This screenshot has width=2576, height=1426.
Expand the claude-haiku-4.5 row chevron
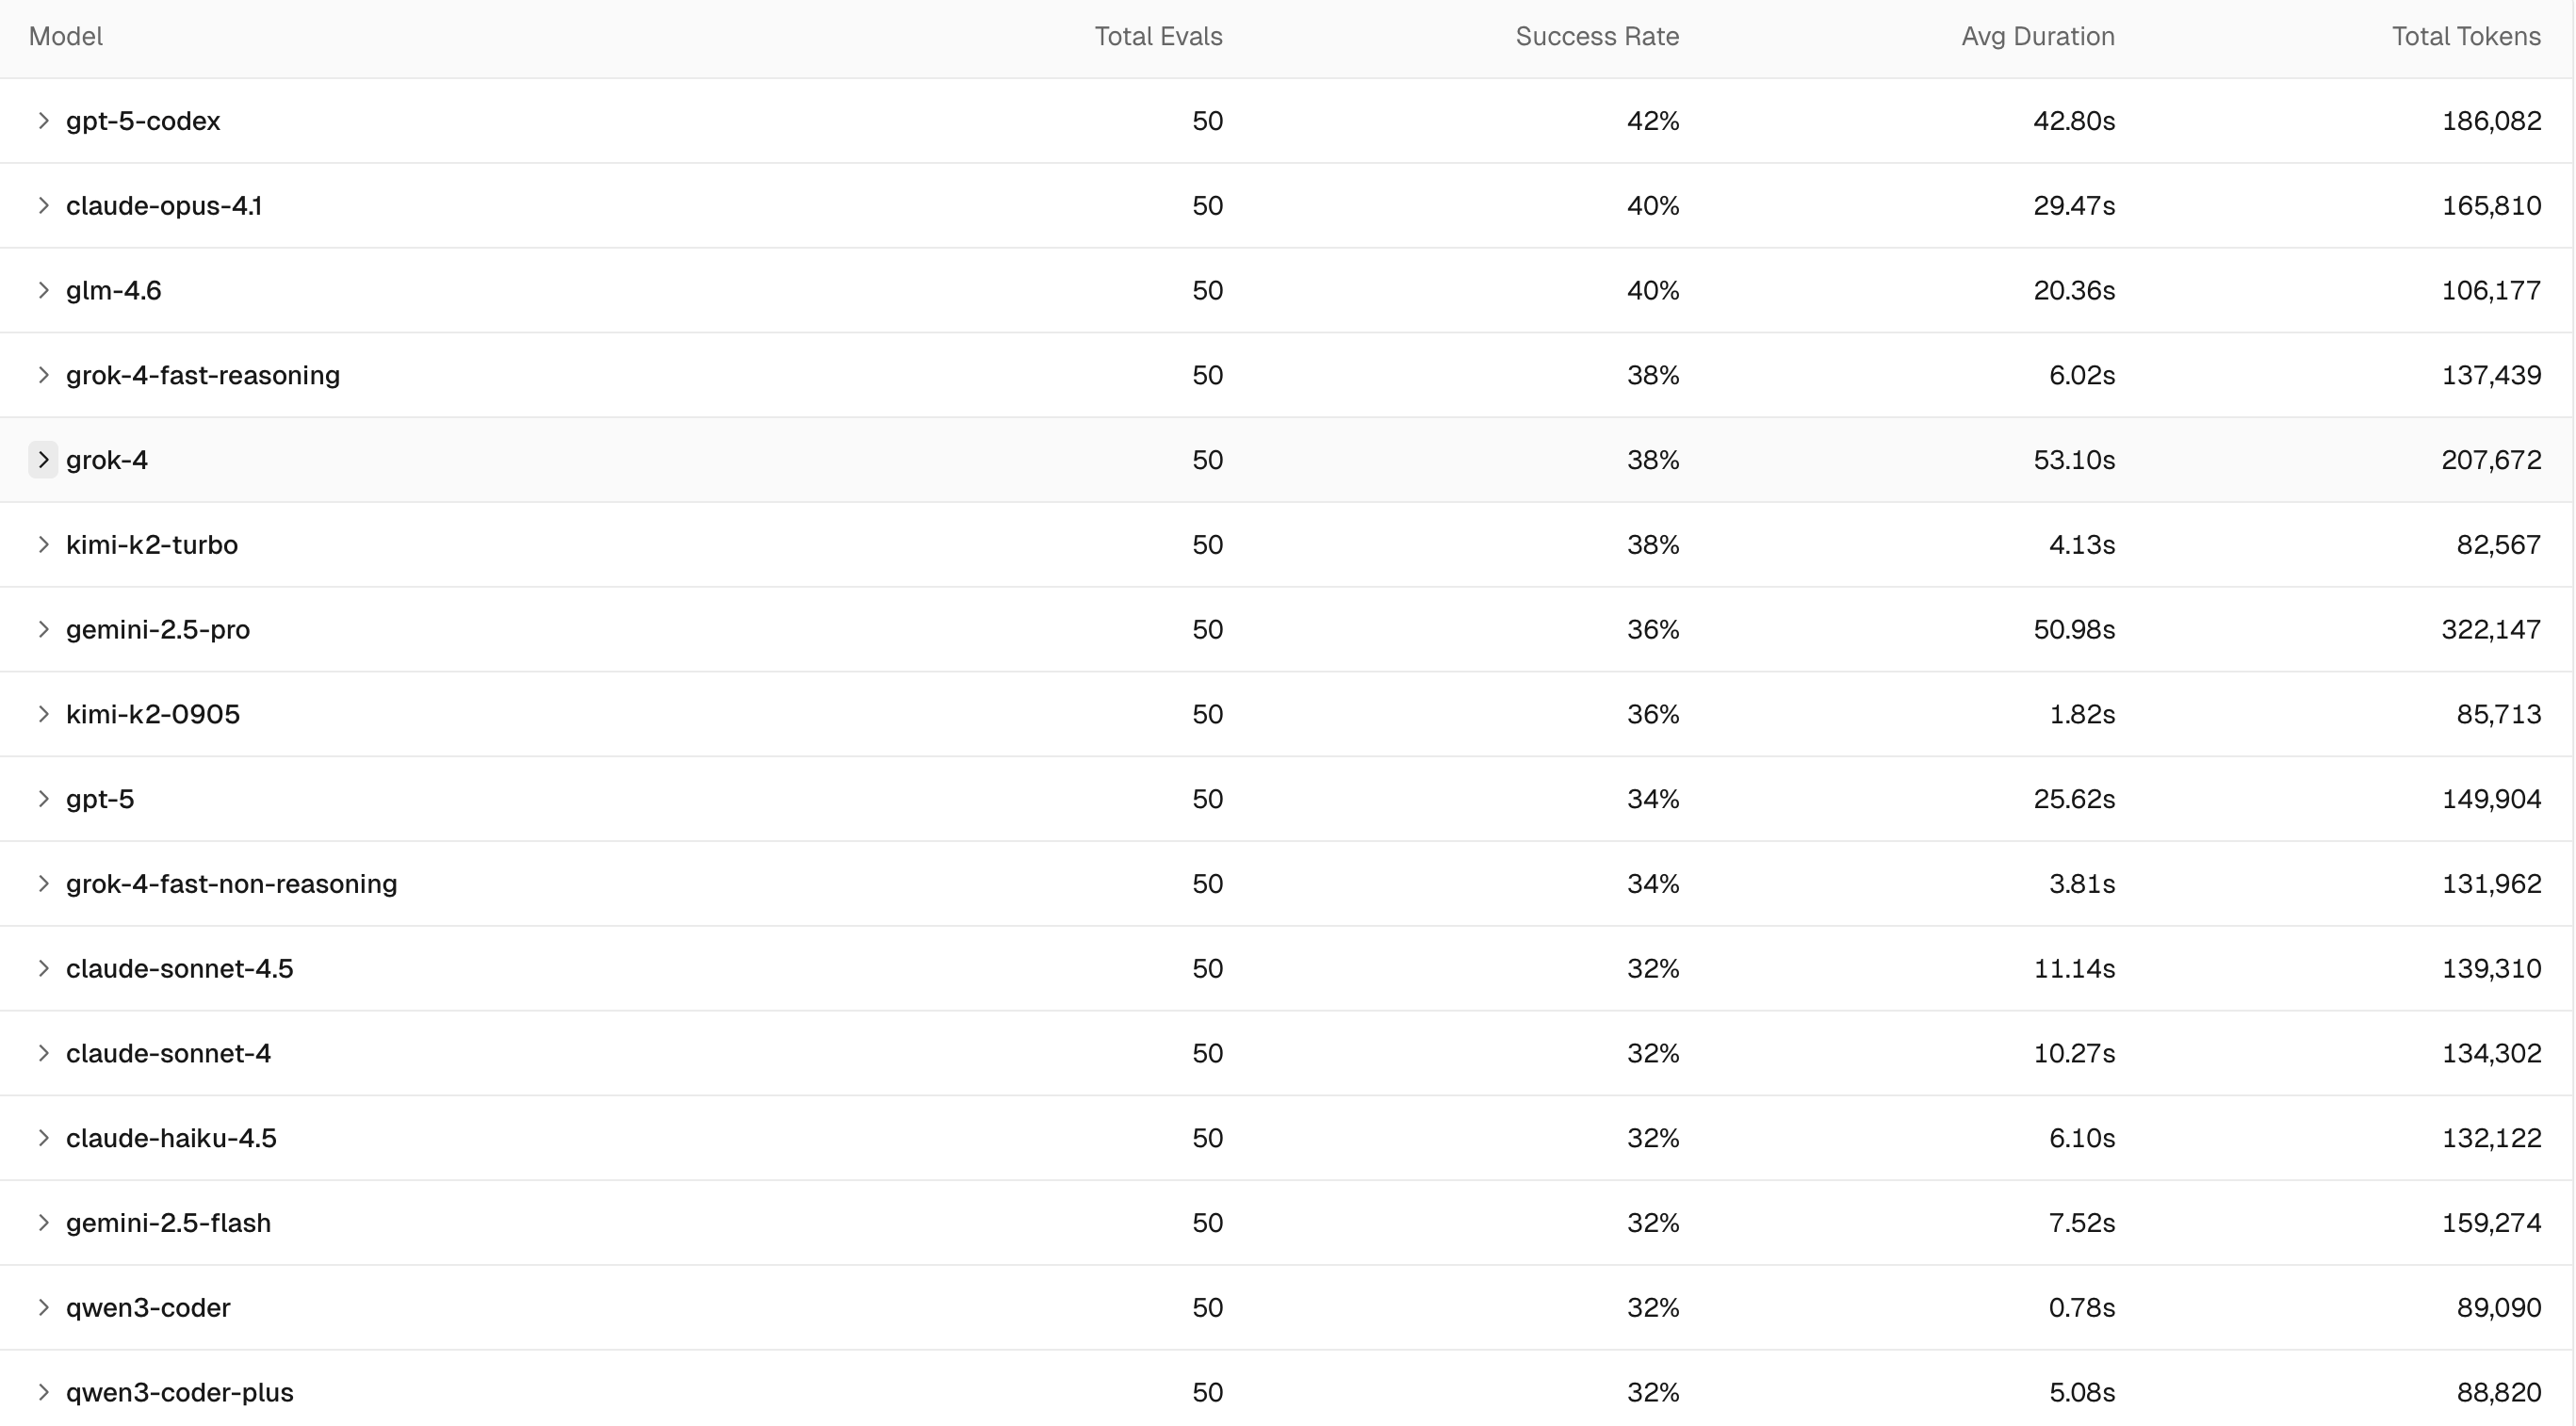point(43,1138)
